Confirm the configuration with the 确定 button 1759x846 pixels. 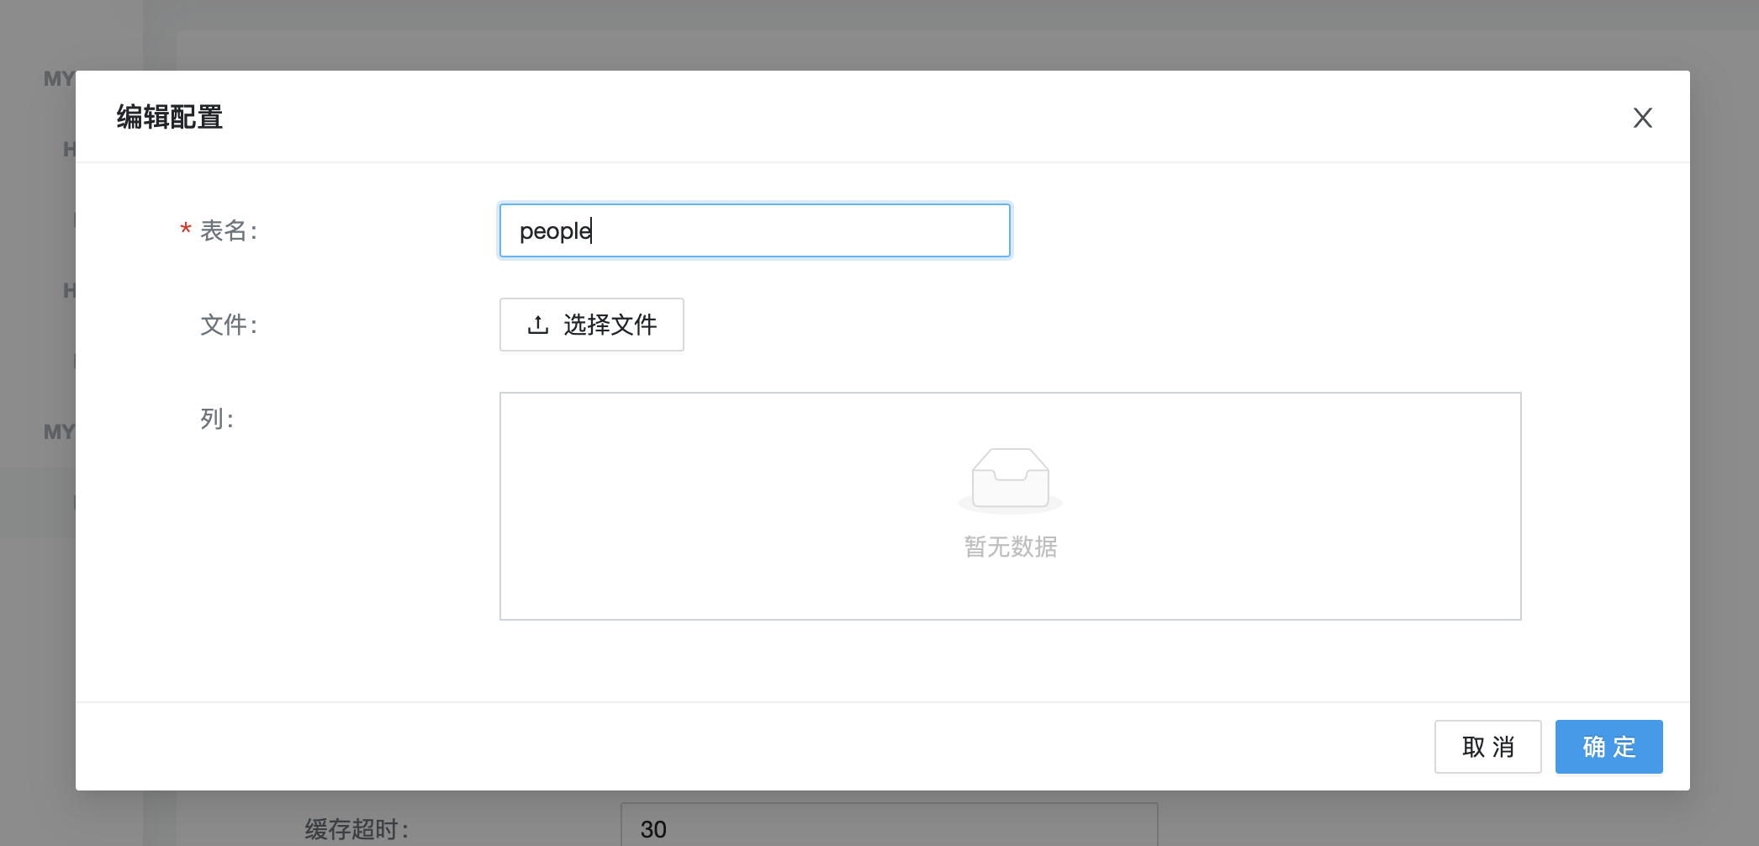coord(1608,747)
